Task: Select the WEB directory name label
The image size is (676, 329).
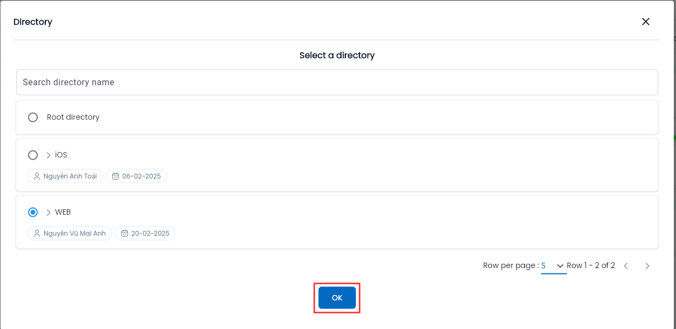Action: pyautogui.click(x=63, y=213)
